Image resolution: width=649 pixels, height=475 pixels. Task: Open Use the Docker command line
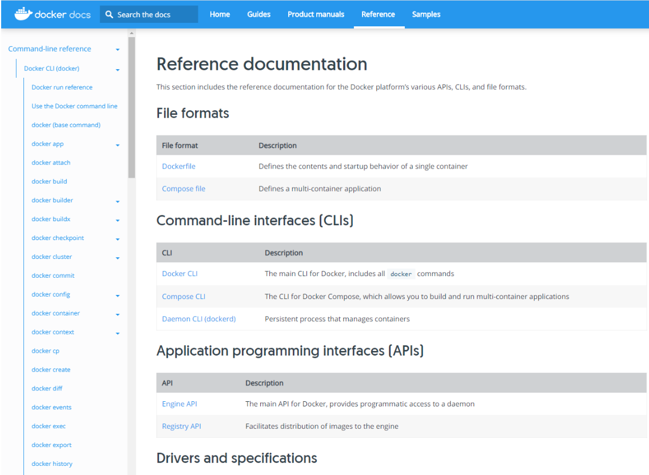pos(74,106)
